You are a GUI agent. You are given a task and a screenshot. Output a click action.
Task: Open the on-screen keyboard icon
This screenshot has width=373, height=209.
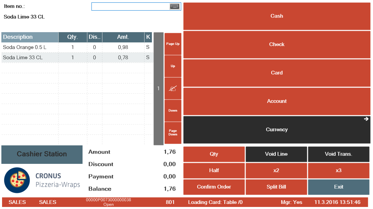[174, 6]
